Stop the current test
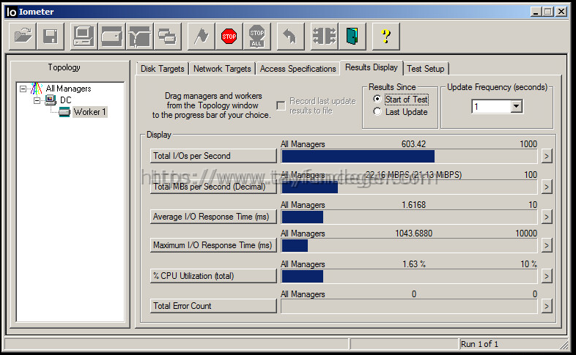 [x=229, y=37]
